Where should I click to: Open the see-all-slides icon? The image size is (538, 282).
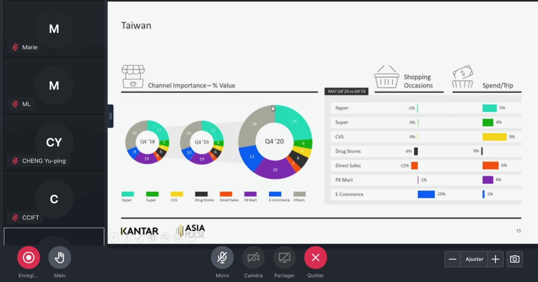point(152,237)
